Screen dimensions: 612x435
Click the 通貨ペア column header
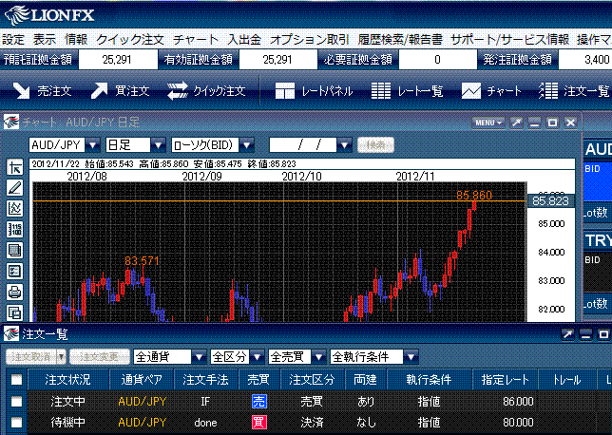click(142, 379)
